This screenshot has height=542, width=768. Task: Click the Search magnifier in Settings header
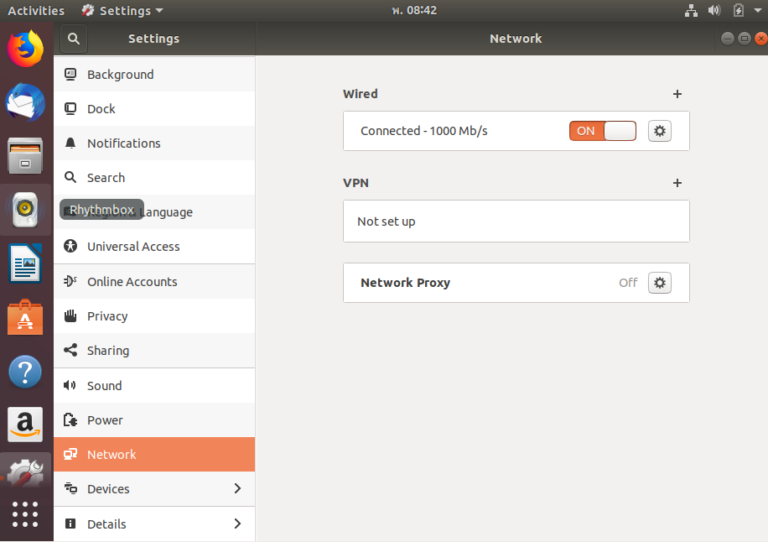tap(73, 39)
